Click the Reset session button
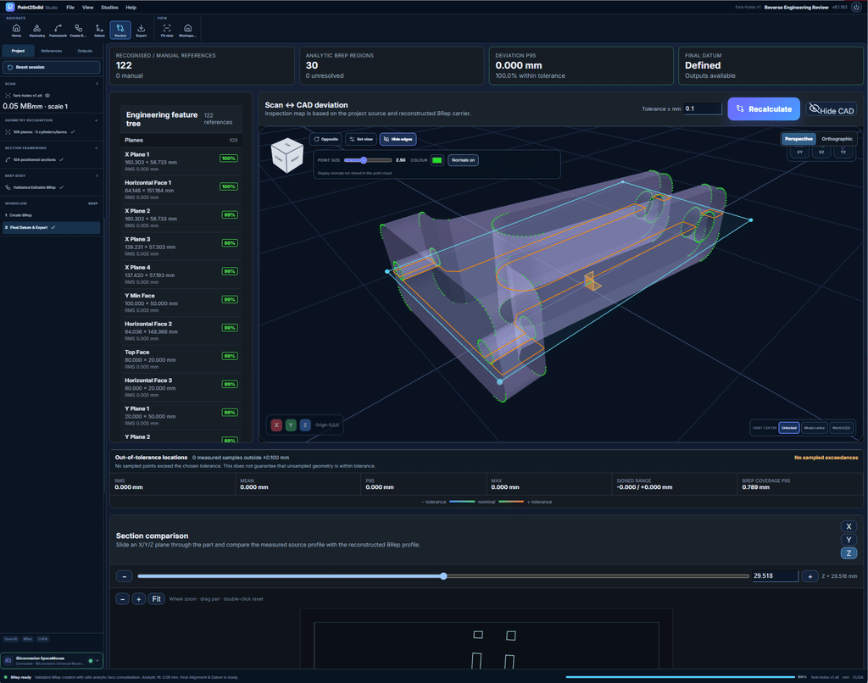This screenshot has width=868, height=683. (x=52, y=67)
